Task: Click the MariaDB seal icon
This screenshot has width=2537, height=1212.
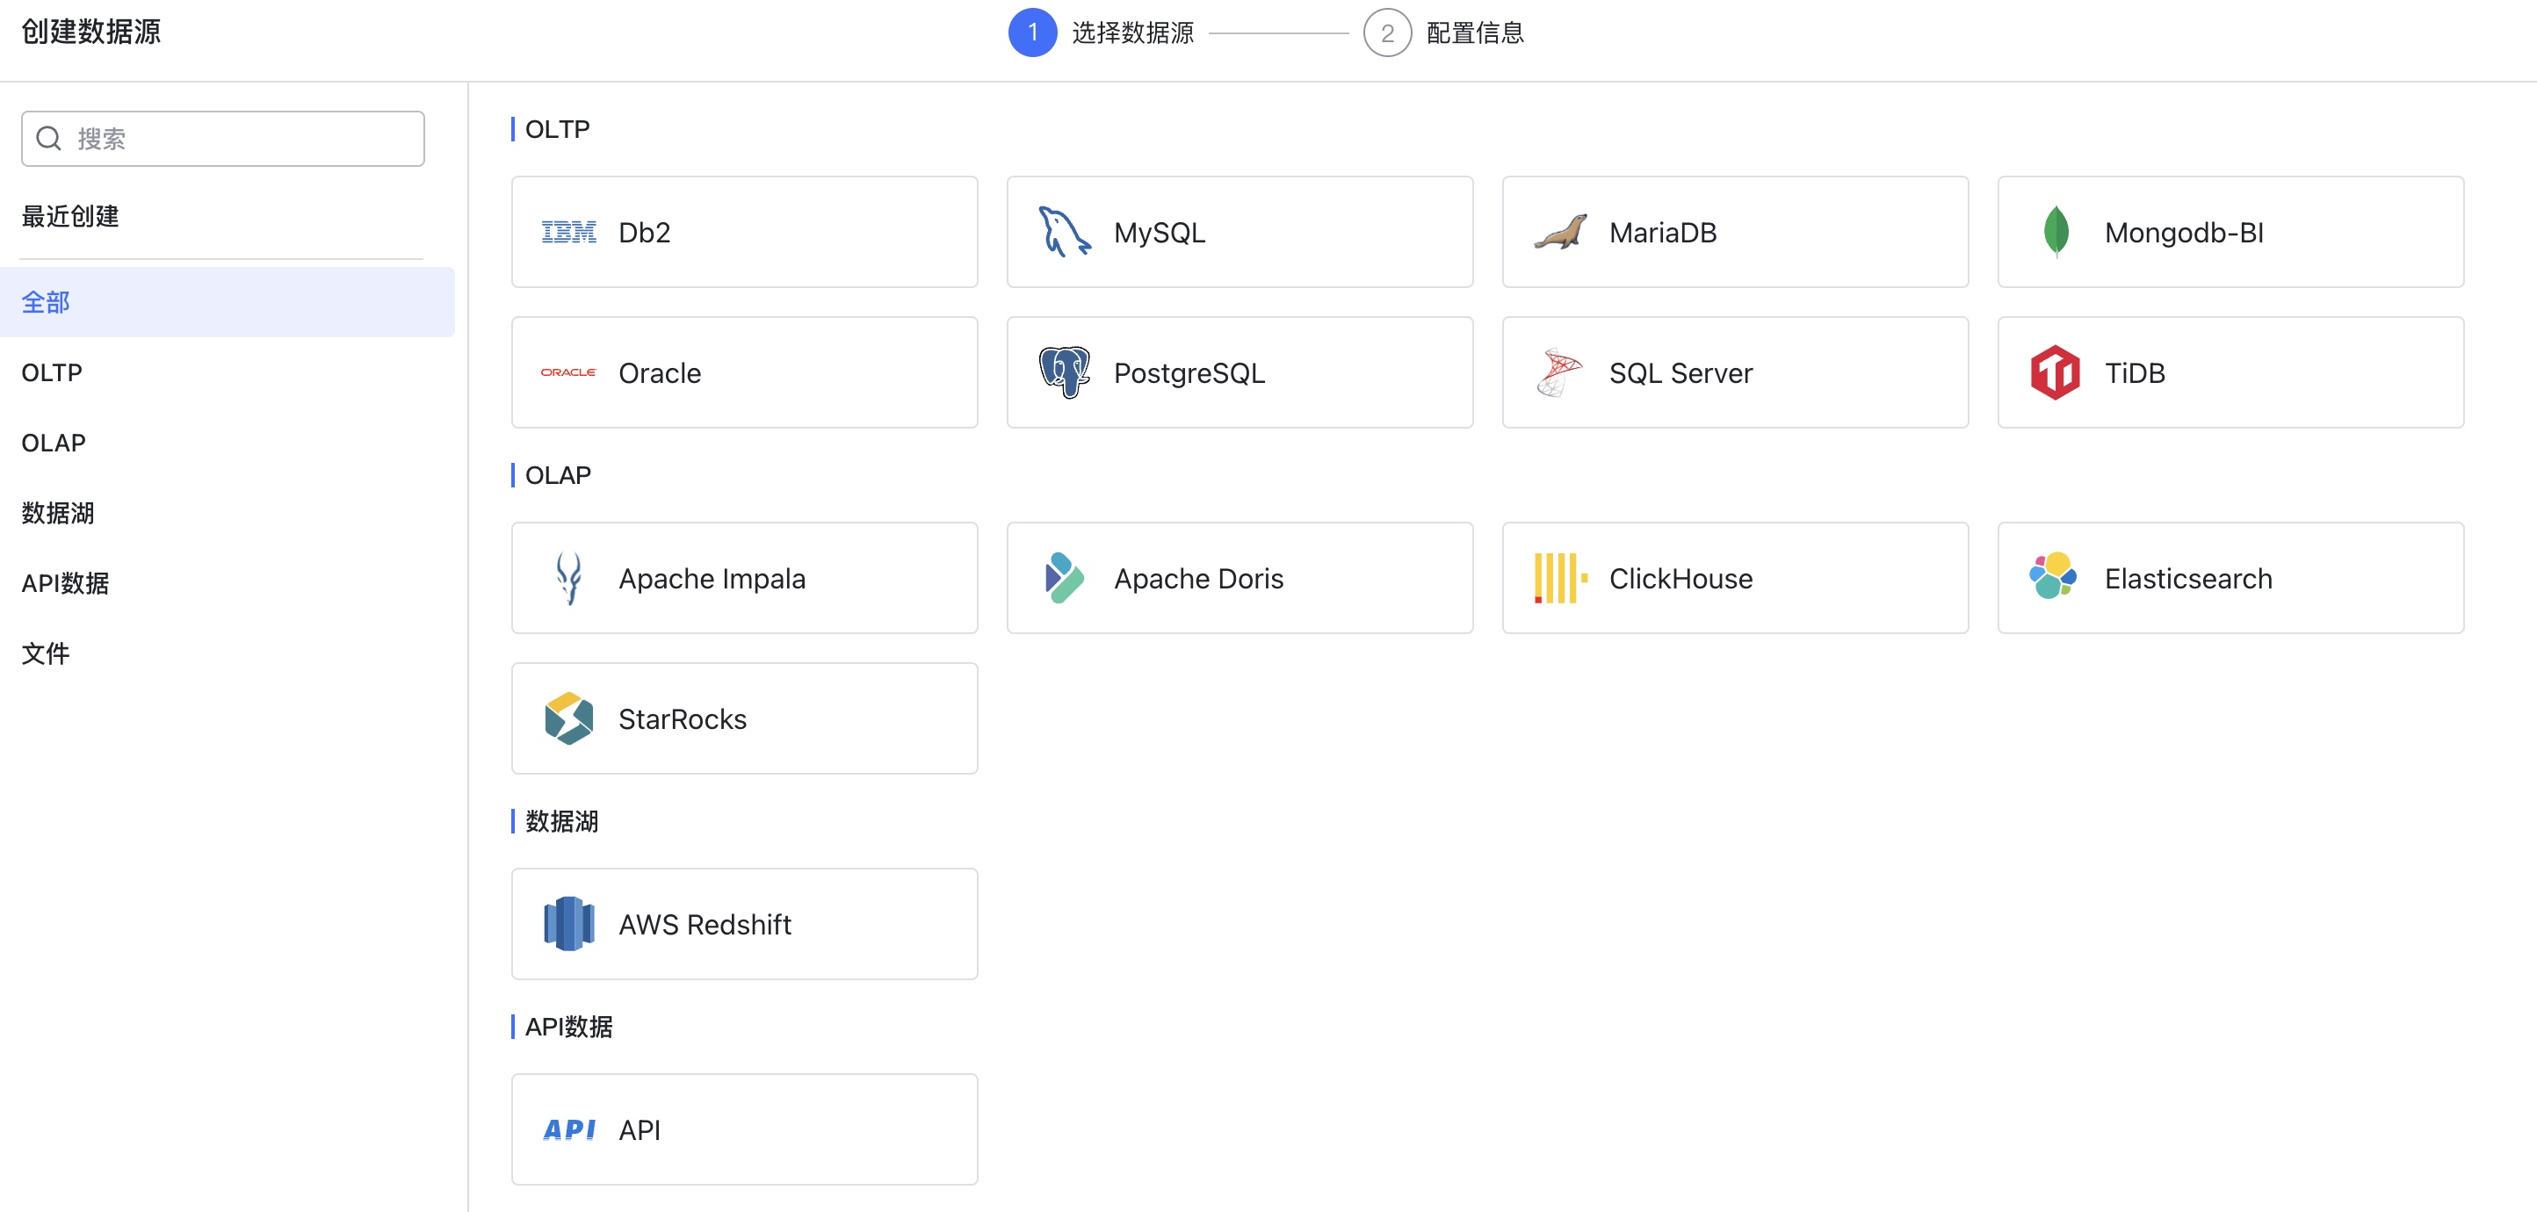Action: pyautogui.click(x=1560, y=233)
